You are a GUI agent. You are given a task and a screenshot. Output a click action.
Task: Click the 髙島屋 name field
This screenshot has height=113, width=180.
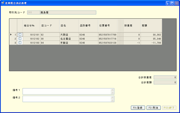coord(68,13)
